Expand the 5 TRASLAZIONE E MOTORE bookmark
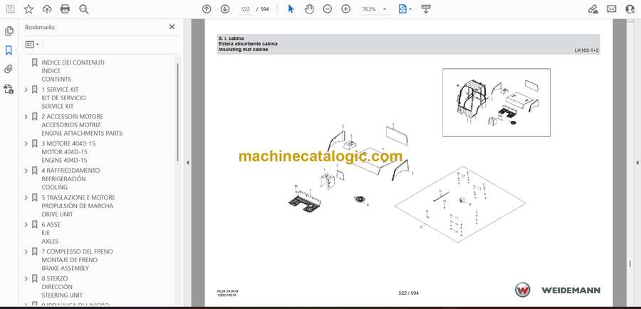 (26, 197)
